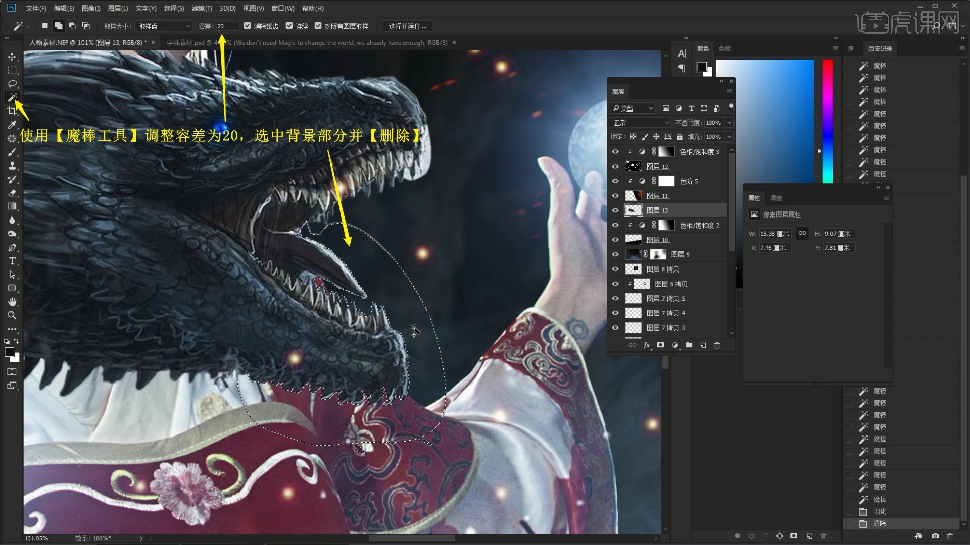Image resolution: width=970 pixels, height=545 pixels.
Task: Click the hue spectrum slider strip
Action: click(x=828, y=121)
